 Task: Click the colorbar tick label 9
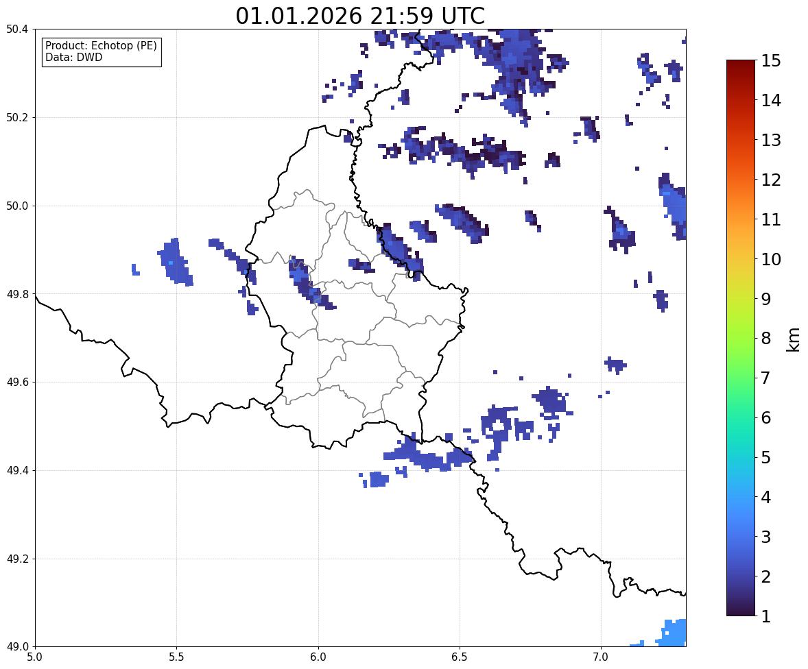tap(766, 299)
